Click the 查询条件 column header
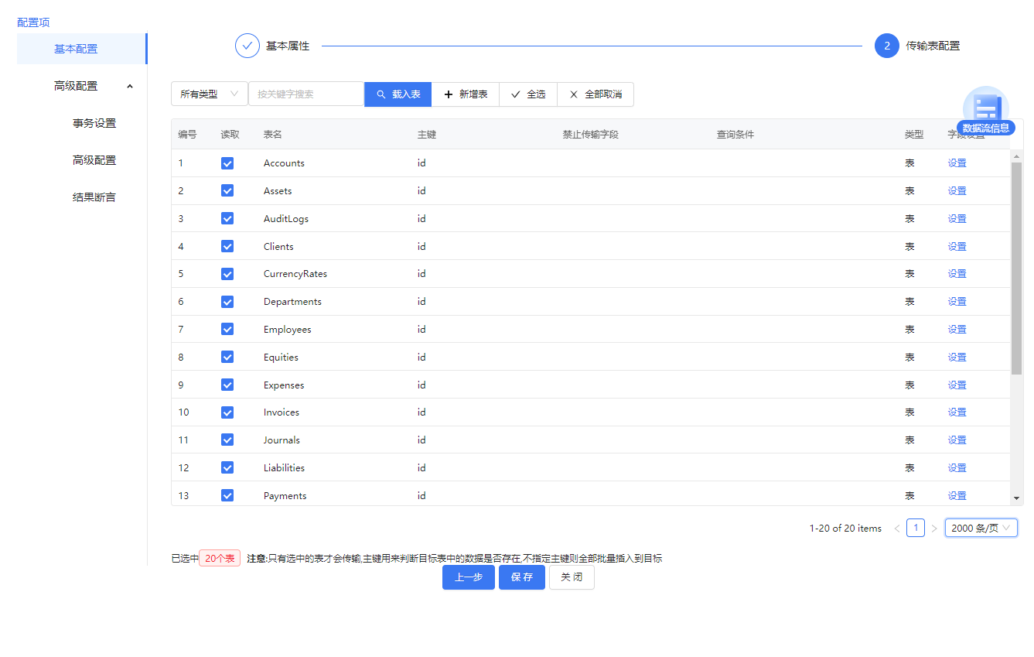This screenshot has height=657, width=1034. point(735,135)
